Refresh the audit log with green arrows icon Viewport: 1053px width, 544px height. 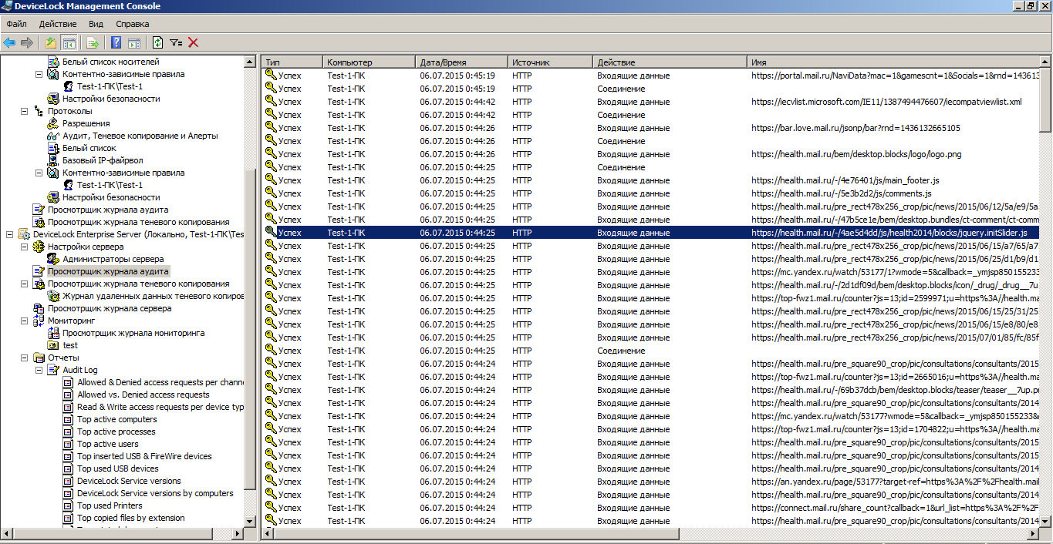pos(158,42)
